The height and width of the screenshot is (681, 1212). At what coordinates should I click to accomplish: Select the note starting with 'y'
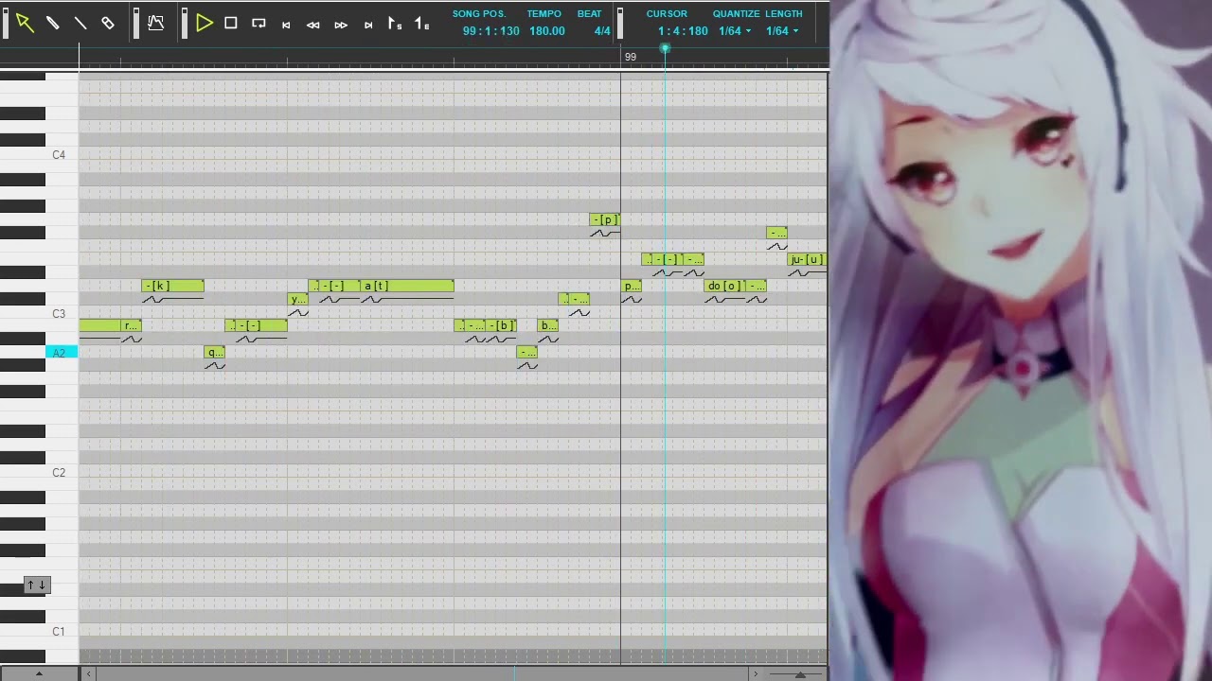298,299
